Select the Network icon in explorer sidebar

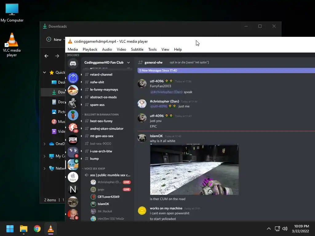point(52,168)
